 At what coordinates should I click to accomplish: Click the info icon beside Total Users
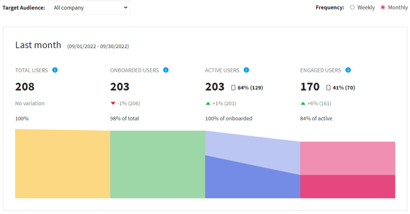coord(55,70)
